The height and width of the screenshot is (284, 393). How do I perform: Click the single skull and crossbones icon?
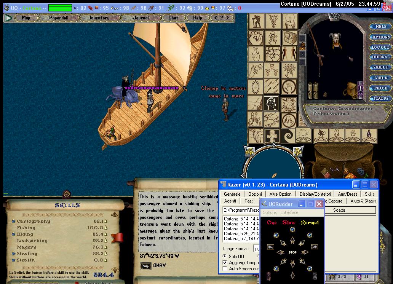[273, 38]
